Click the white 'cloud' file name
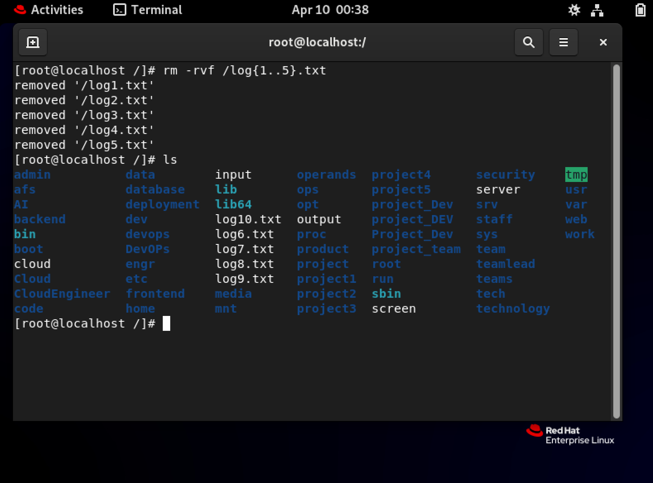 point(33,264)
